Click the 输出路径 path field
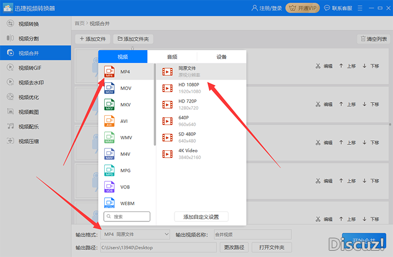 tap(158, 247)
